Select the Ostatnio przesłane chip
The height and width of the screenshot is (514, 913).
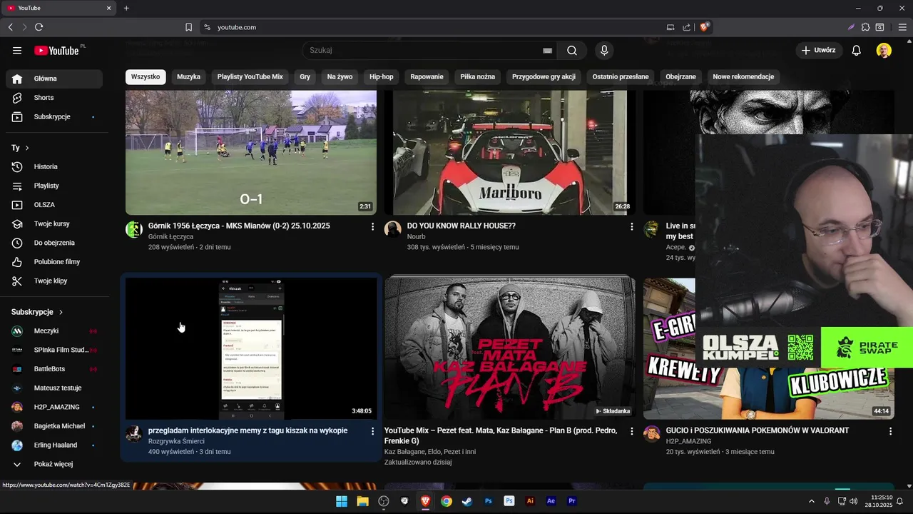click(621, 76)
